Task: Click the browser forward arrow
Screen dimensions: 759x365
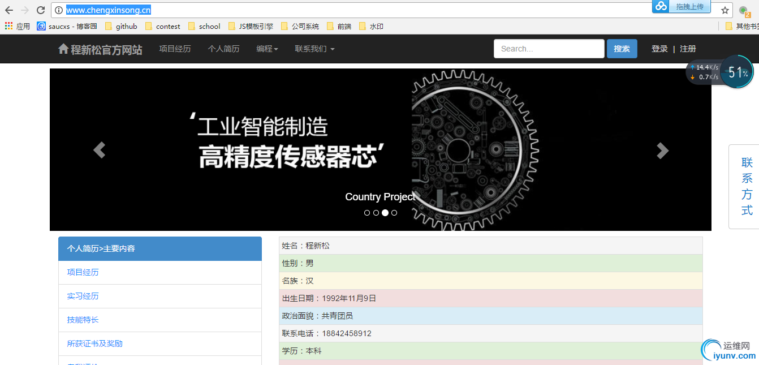Action: point(25,10)
